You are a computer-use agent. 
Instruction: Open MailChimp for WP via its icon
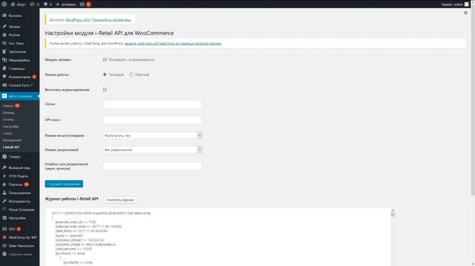(5, 237)
